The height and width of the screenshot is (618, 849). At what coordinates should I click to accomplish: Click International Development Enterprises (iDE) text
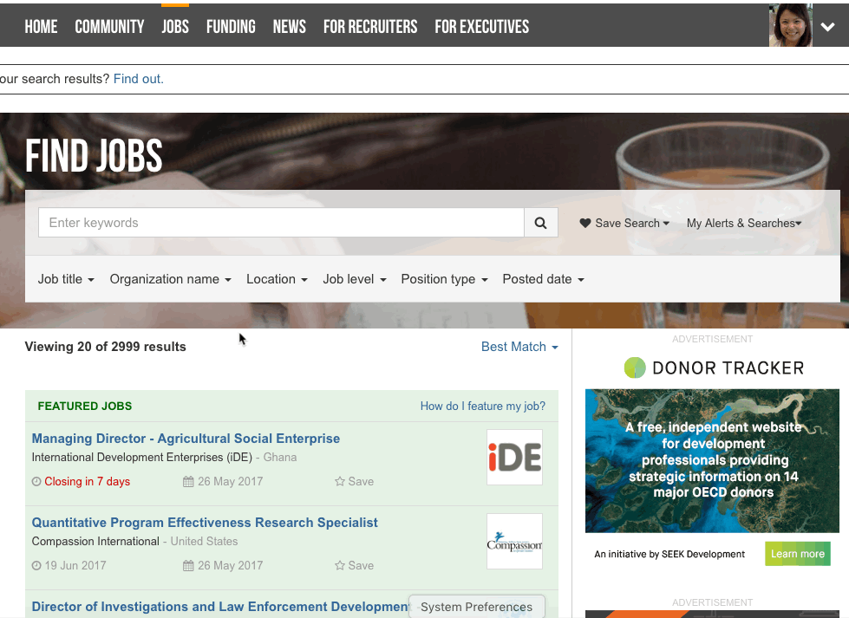[x=142, y=458]
